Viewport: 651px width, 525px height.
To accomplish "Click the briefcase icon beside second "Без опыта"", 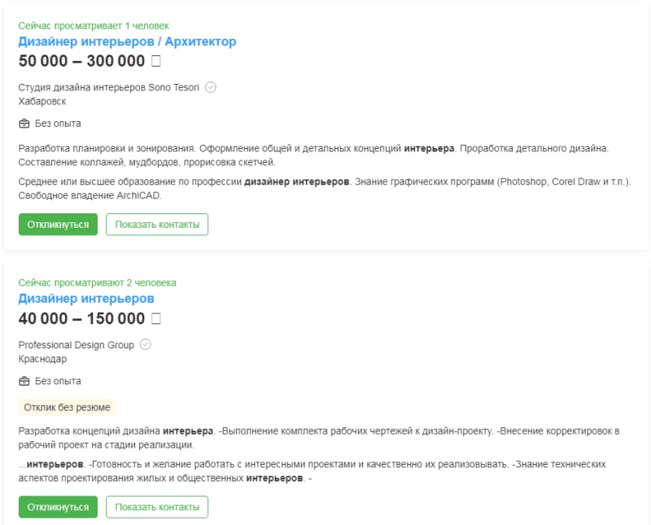I will [x=24, y=381].
